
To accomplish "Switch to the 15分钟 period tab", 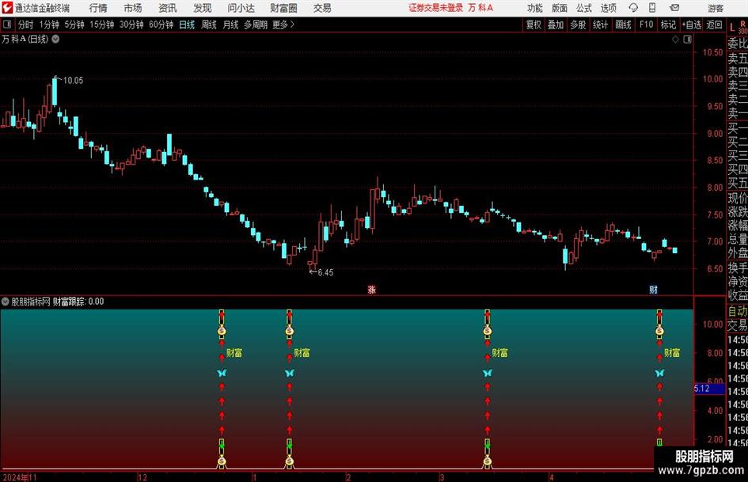I will 102,25.
